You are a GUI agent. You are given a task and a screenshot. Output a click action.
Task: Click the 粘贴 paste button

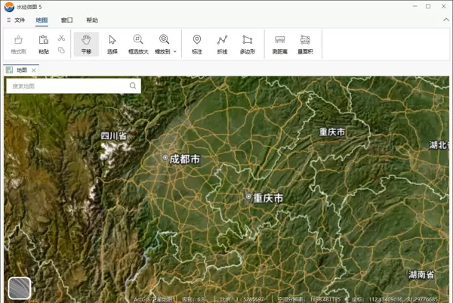click(x=43, y=44)
